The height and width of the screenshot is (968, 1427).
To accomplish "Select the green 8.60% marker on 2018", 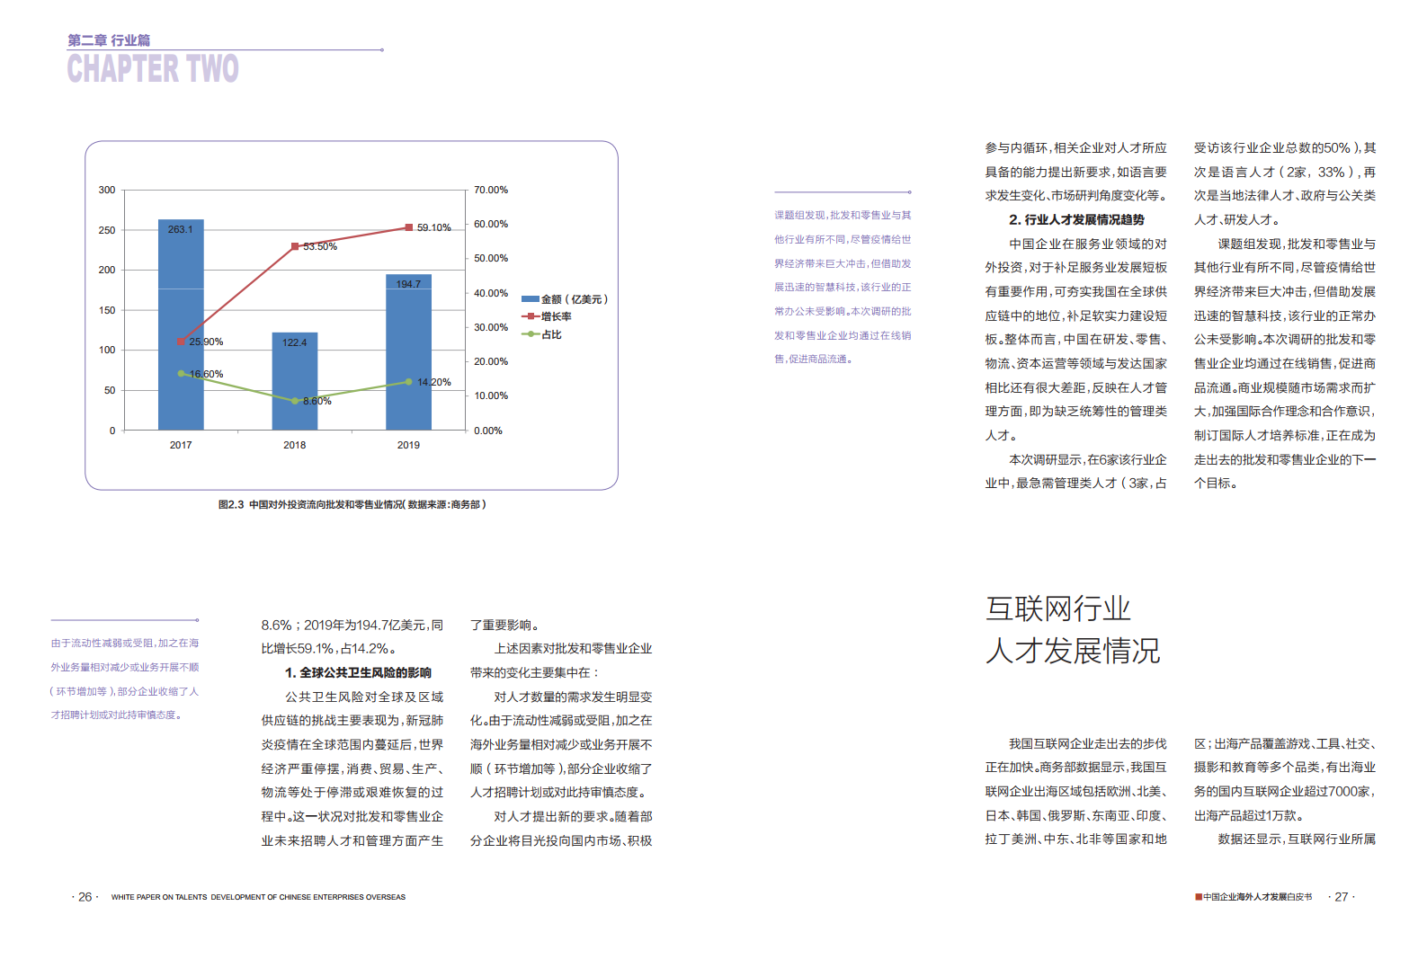I will pos(295,401).
